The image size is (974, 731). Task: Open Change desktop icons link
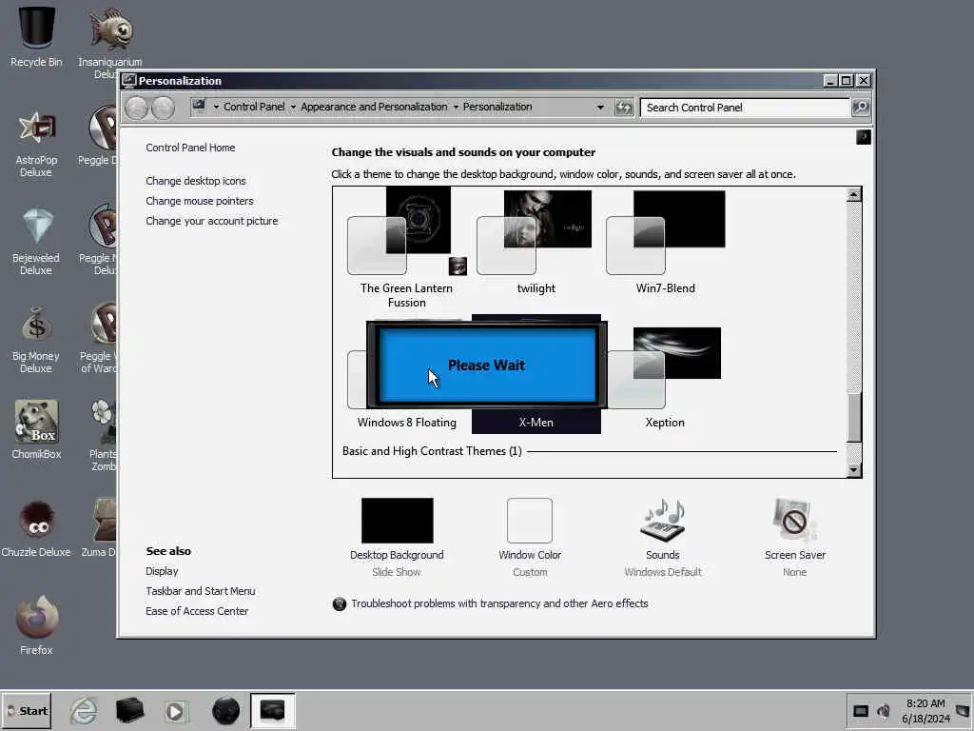pyautogui.click(x=196, y=181)
